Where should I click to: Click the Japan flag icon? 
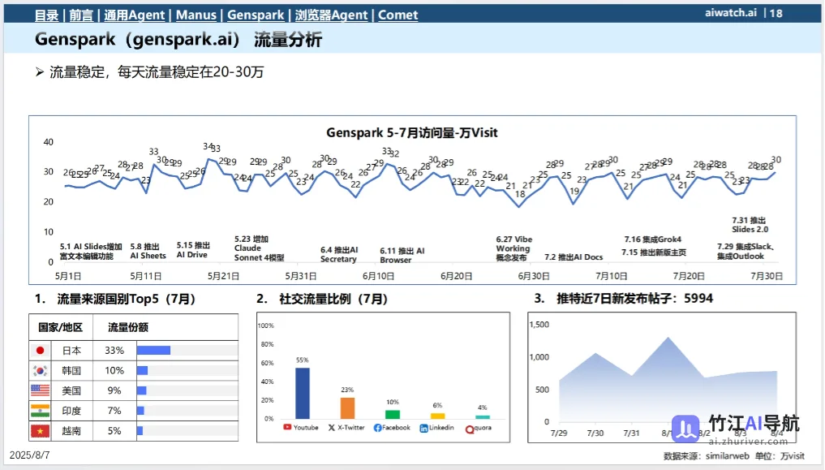click(40, 351)
